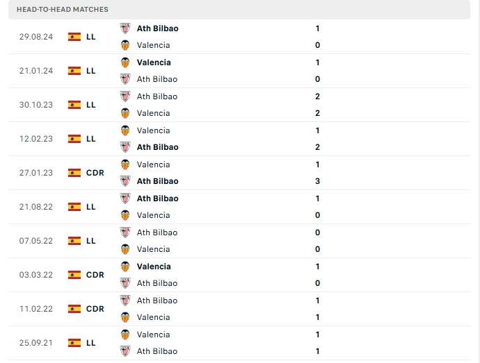Open the 21.08.22 match date
The width and height of the screenshot is (480, 363).
coord(35,207)
